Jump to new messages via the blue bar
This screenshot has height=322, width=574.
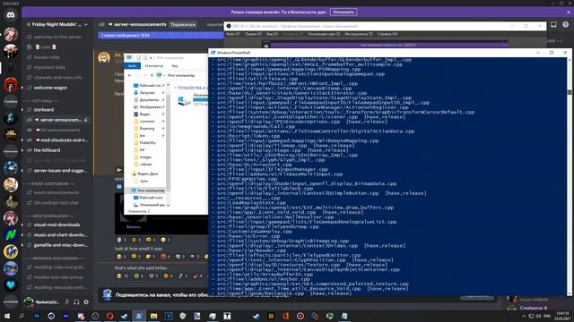[x=161, y=35]
